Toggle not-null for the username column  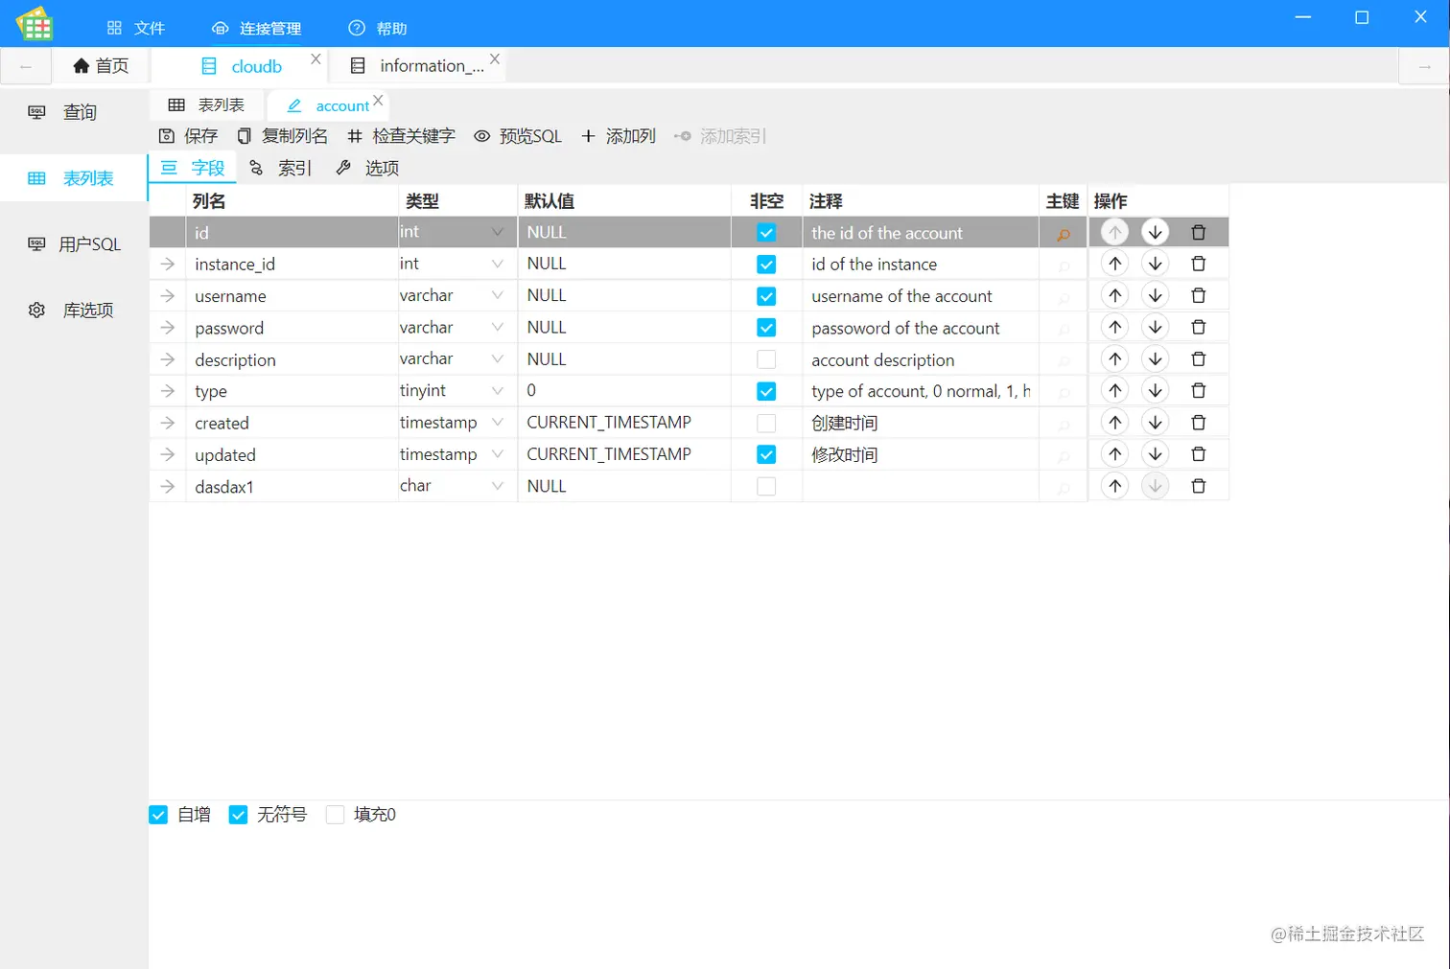(766, 296)
